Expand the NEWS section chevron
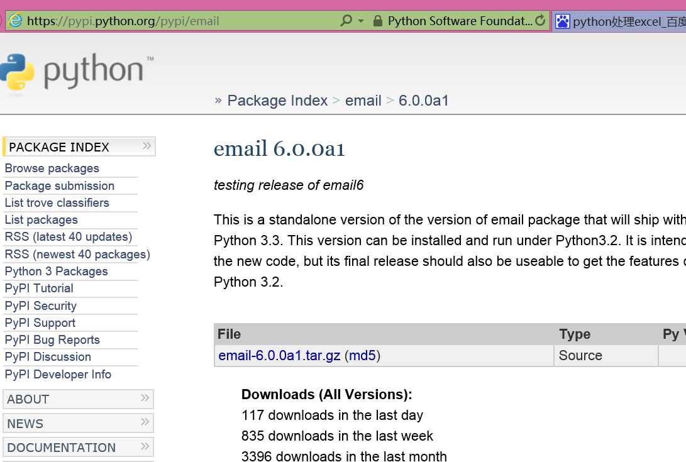This screenshot has width=686, height=462. (145, 422)
